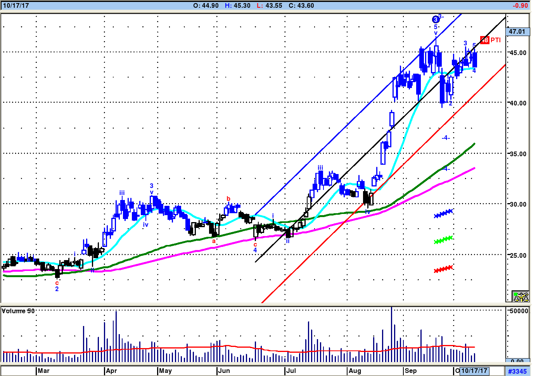Click the 10/17/17 date in header bar
The width and height of the screenshot is (543, 376).
(x=16, y=5)
